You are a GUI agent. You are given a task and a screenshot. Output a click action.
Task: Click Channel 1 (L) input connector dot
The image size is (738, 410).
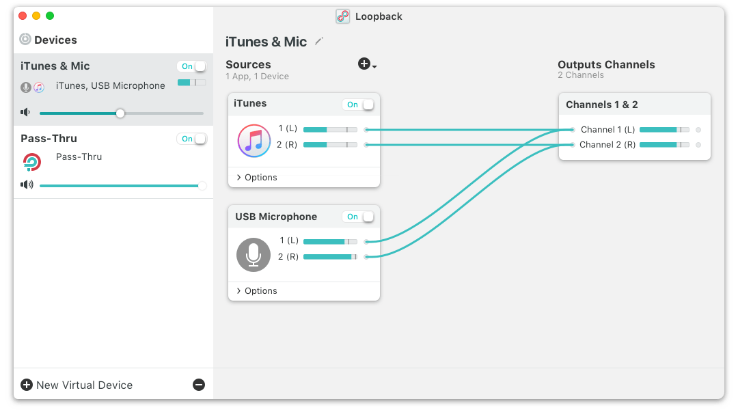pos(573,129)
